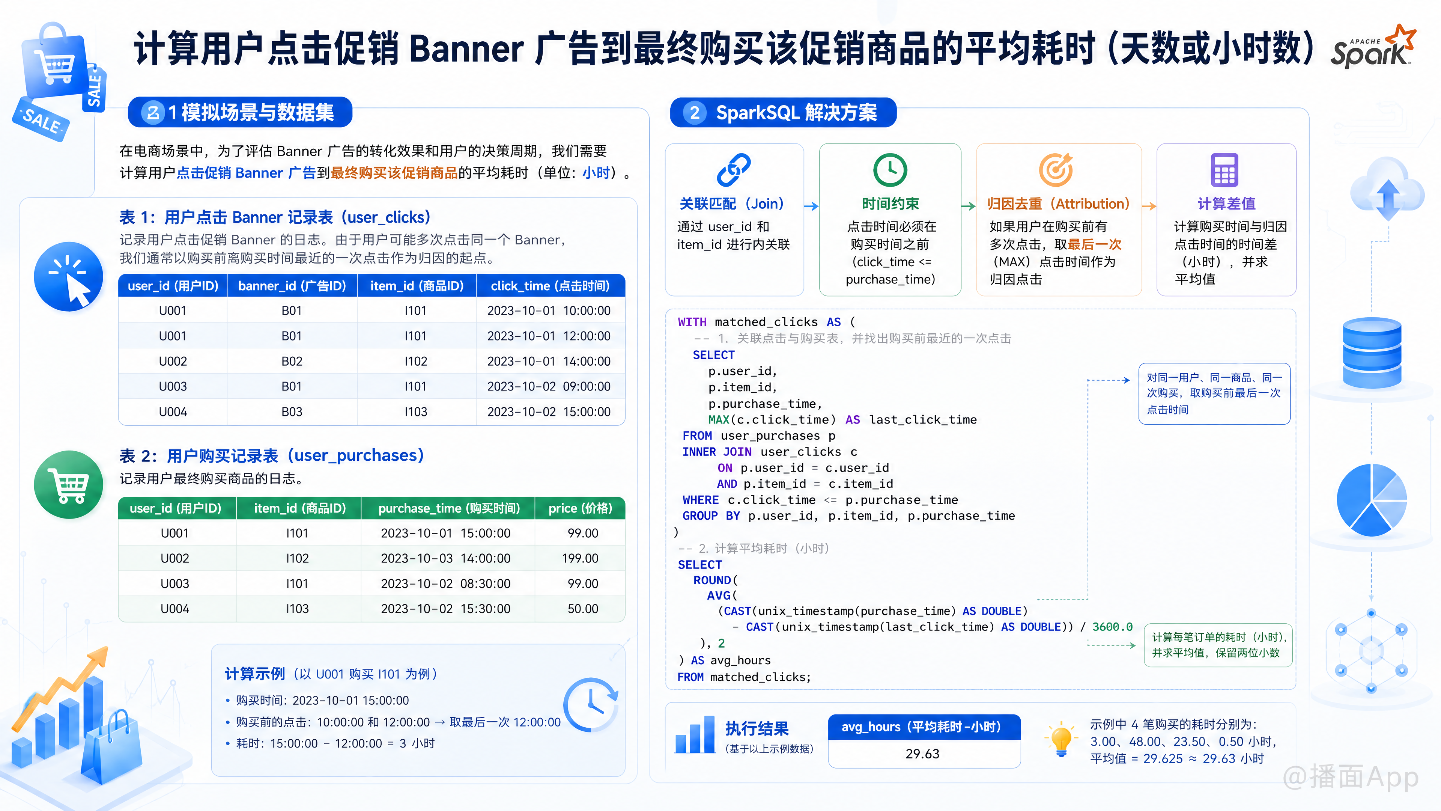Click the 平均值 = 29.625 ≈ 29.63 小时 text
Image resolution: width=1441 pixels, height=811 pixels.
(x=1177, y=758)
